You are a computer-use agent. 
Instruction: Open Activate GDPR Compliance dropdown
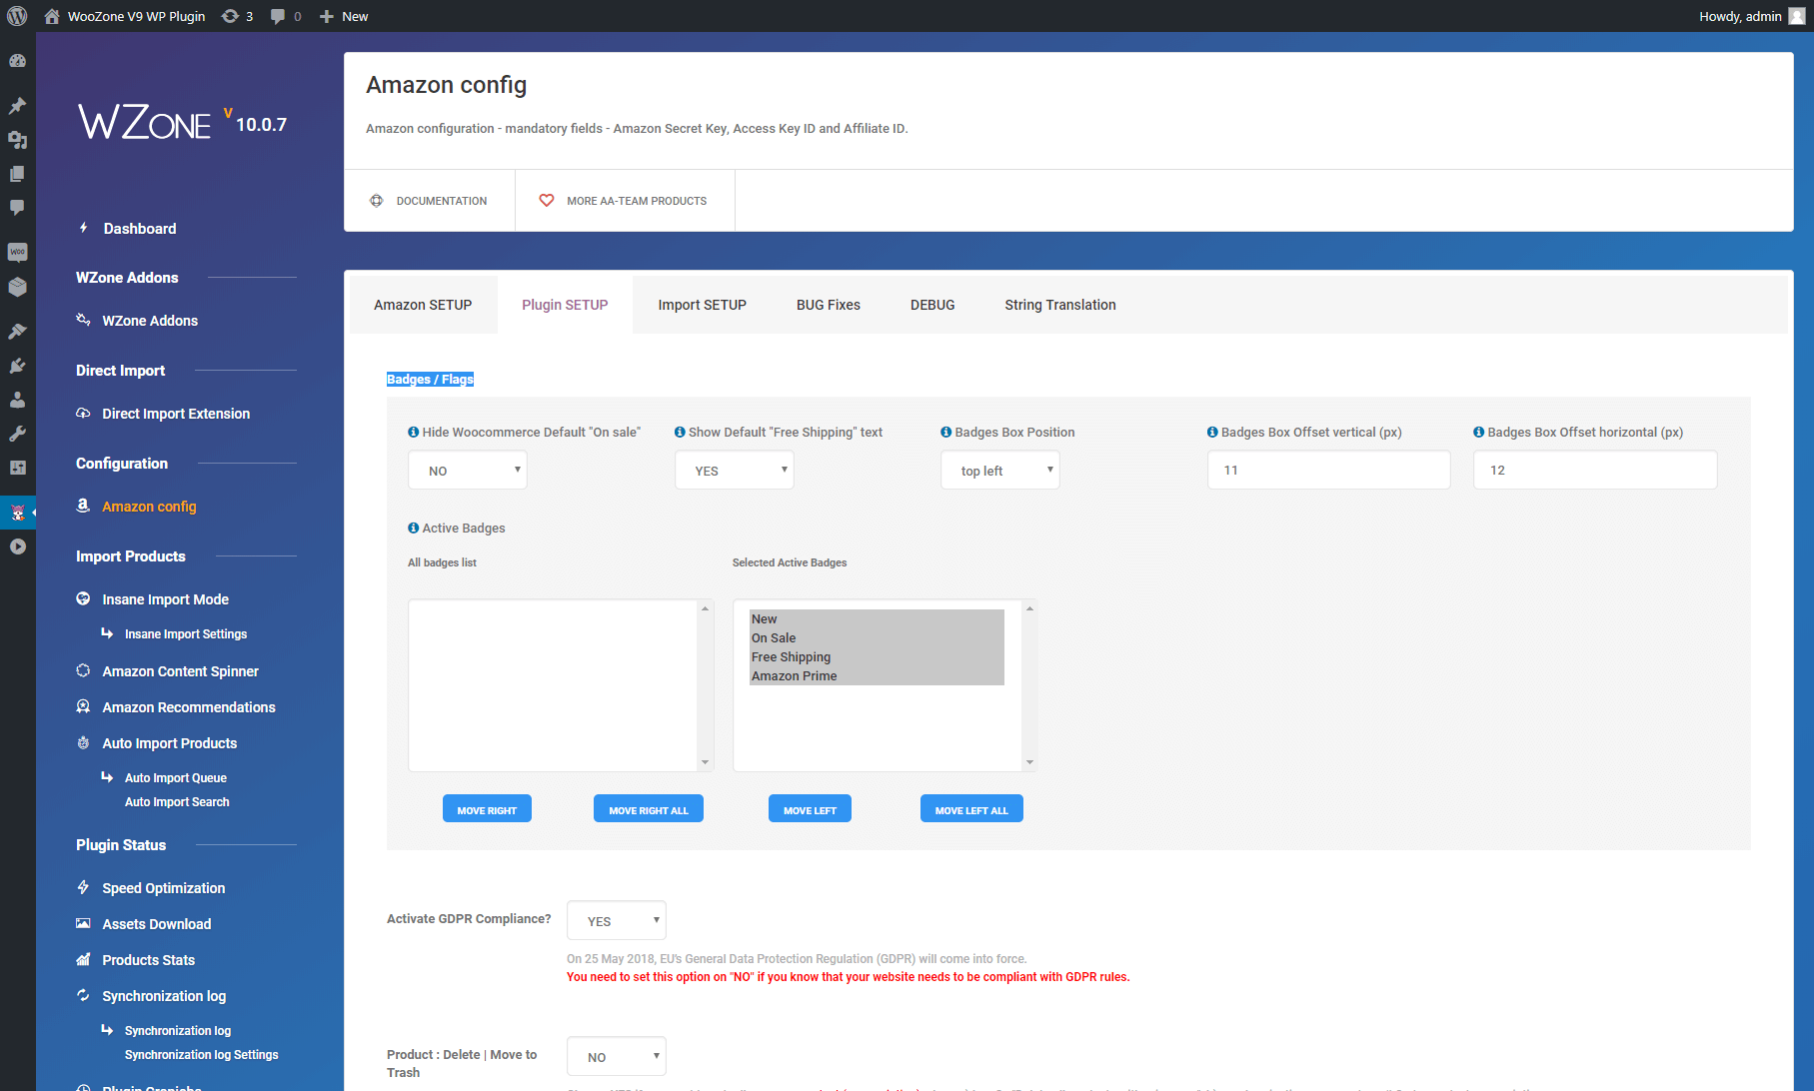pyautogui.click(x=616, y=920)
